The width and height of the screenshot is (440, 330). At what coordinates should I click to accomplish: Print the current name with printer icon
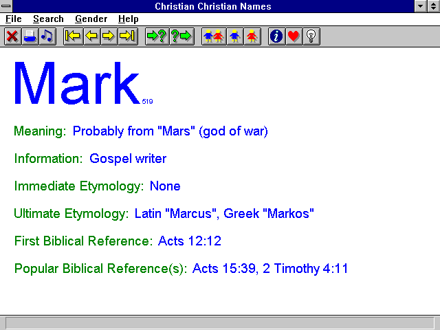pyautogui.click(x=30, y=36)
